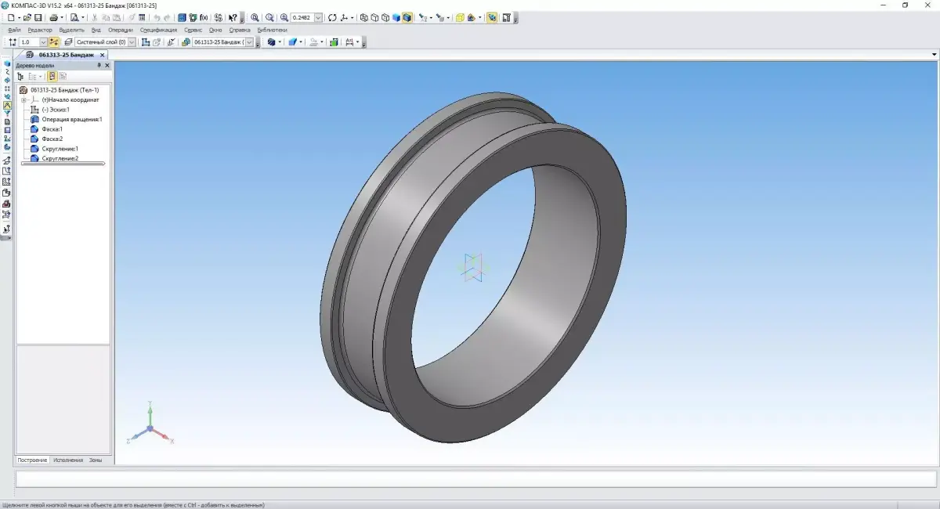Open the zoom scale dropdown
The width and height of the screenshot is (940, 509).
318,17
